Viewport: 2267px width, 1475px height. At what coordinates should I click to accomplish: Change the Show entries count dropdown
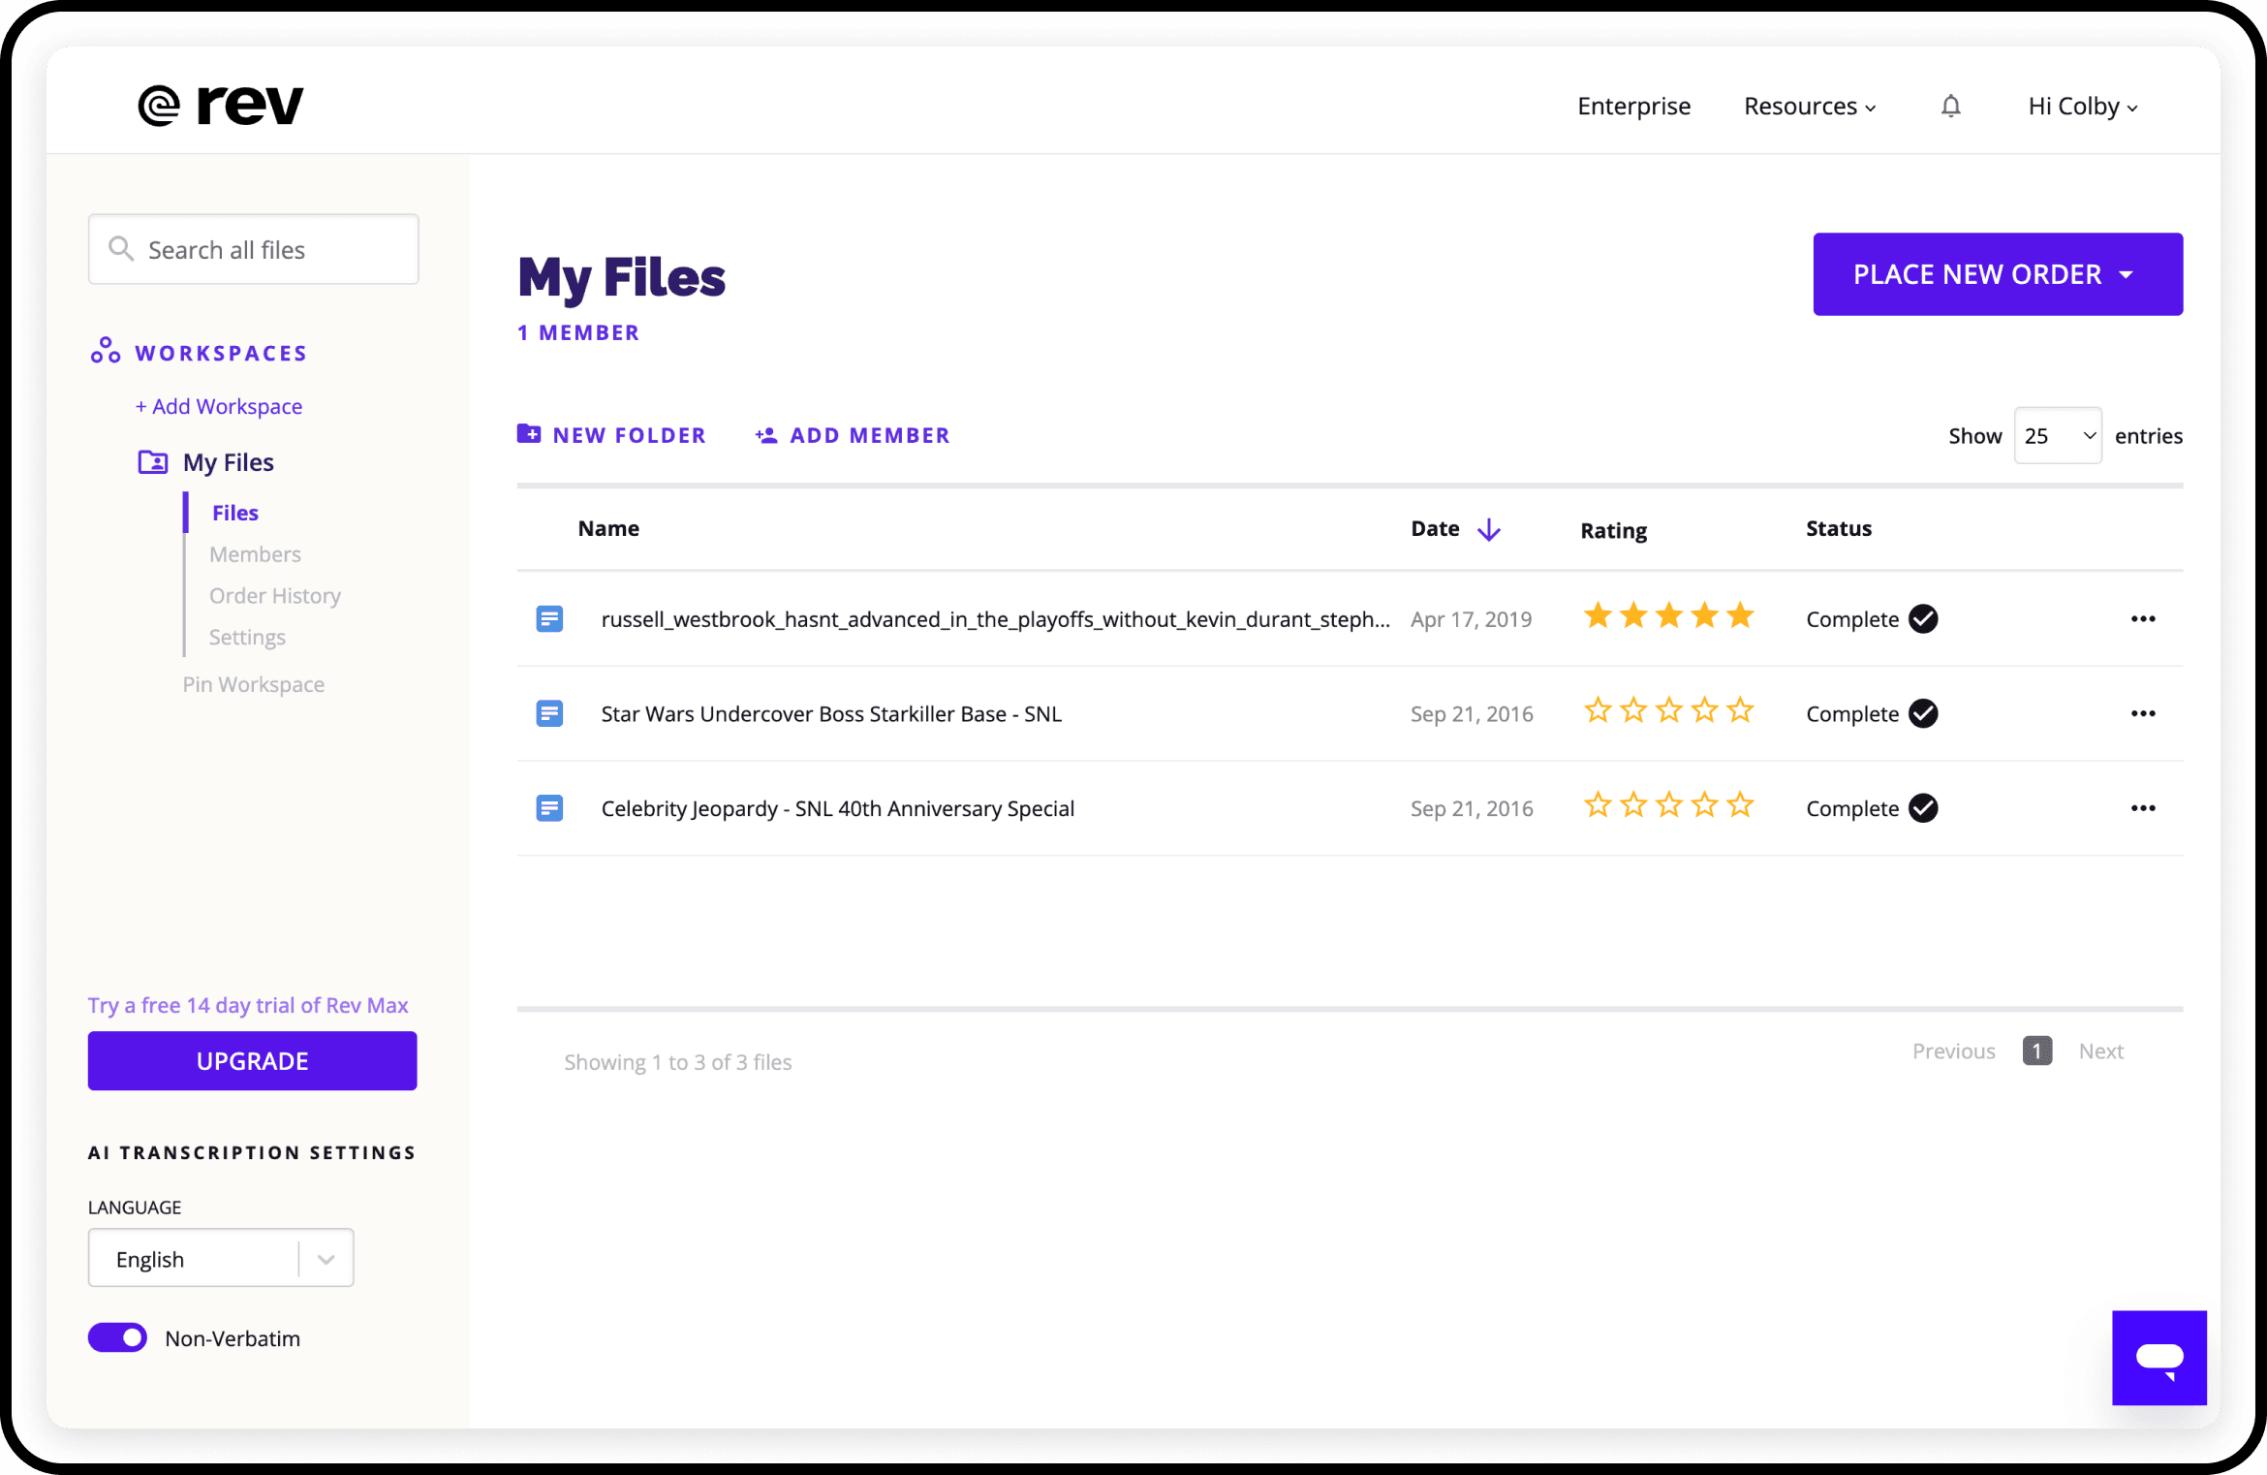coord(2058,435)
